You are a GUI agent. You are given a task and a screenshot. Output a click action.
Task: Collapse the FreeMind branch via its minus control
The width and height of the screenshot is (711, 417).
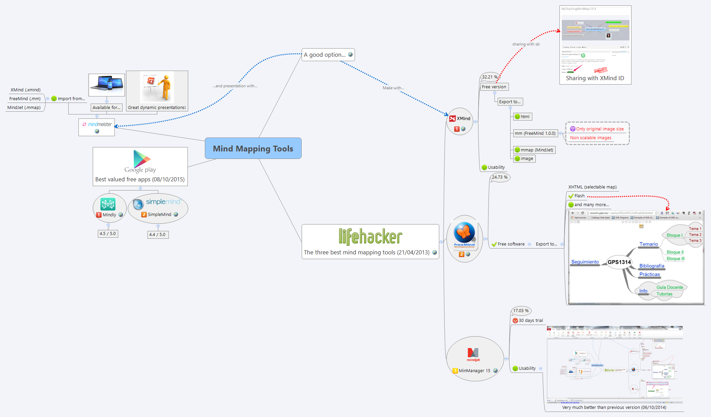click(x=485, y=239)
